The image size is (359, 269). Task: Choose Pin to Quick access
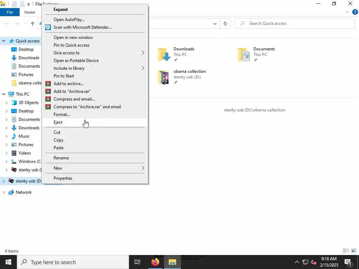(95, 45)
